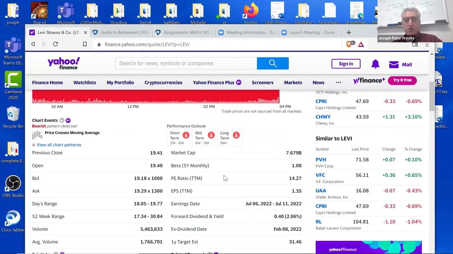Click the Yahoo Finance ad banner

pos(368,247)
